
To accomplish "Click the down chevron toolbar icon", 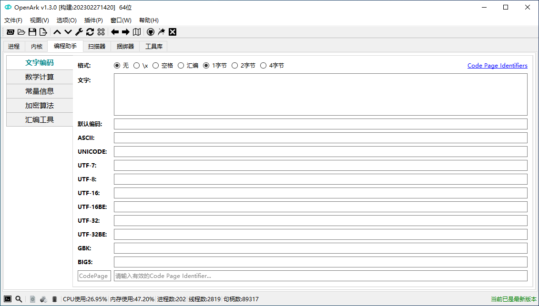I will coord(68,32).
